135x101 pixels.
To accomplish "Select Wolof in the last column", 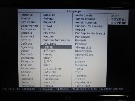I will click(x=115, y=16).
